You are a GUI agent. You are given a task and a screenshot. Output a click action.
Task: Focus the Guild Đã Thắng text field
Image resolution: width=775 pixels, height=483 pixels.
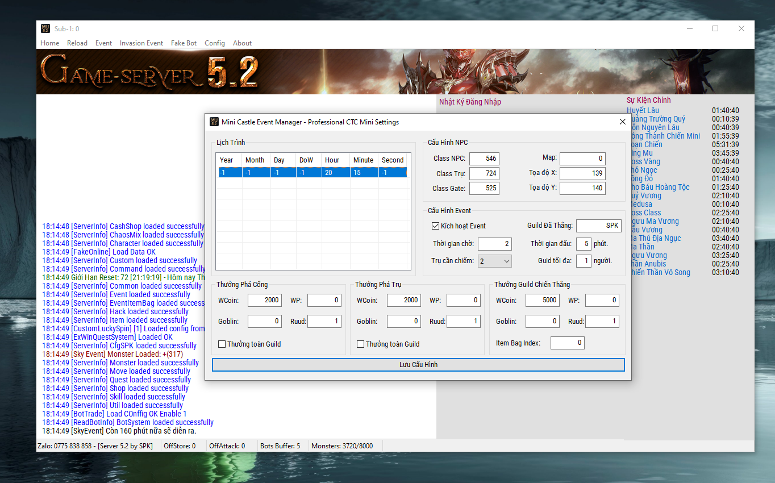click(598, 226)
